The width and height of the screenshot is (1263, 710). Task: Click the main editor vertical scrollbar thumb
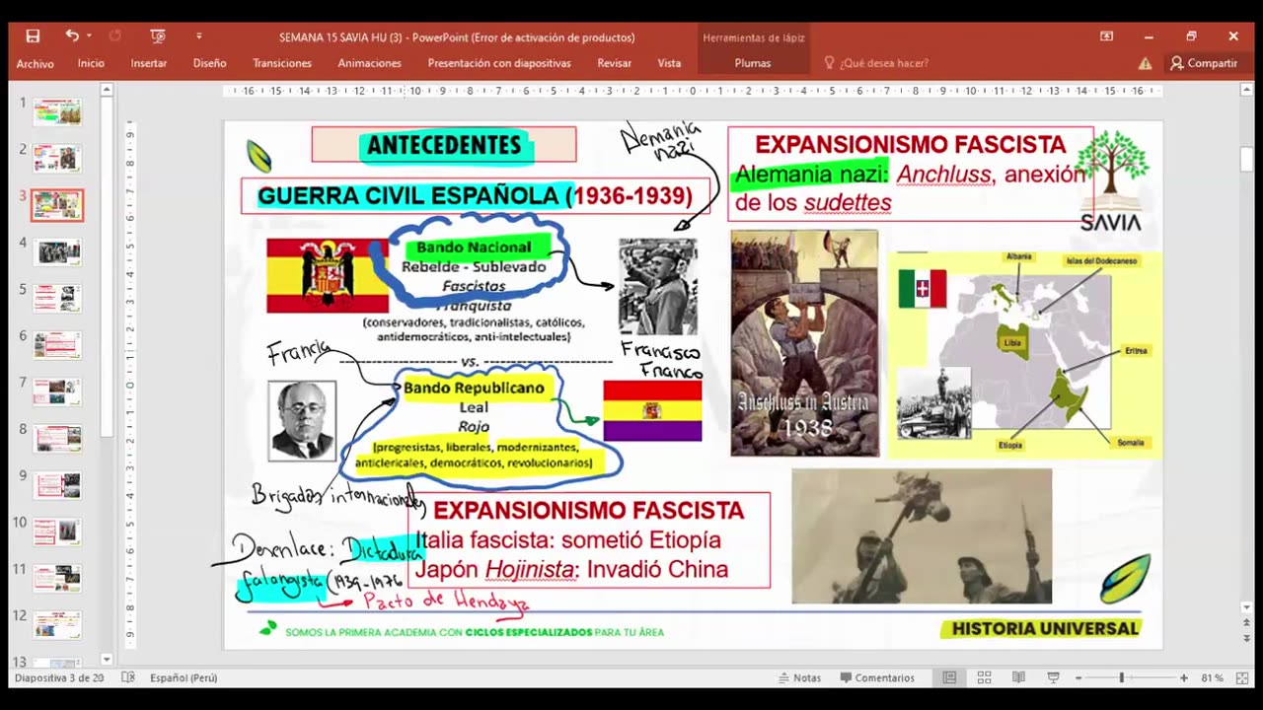click(1247, 159)
